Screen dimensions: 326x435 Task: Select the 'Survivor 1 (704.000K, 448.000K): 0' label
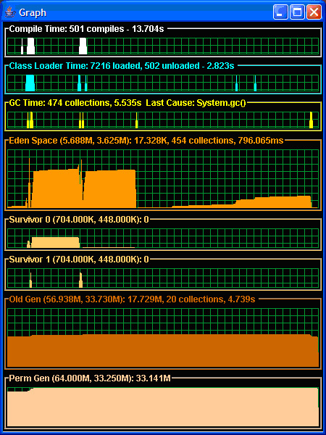pos(79,260)
